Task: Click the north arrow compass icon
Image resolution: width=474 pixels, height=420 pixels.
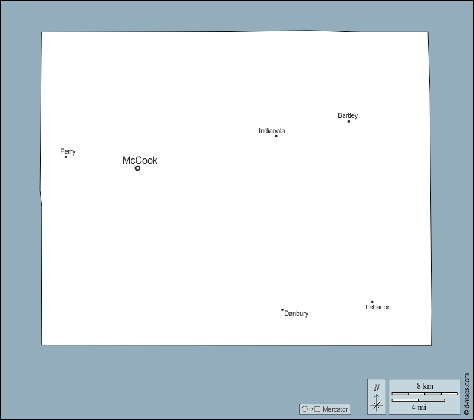Action: [x=377, y=405]
